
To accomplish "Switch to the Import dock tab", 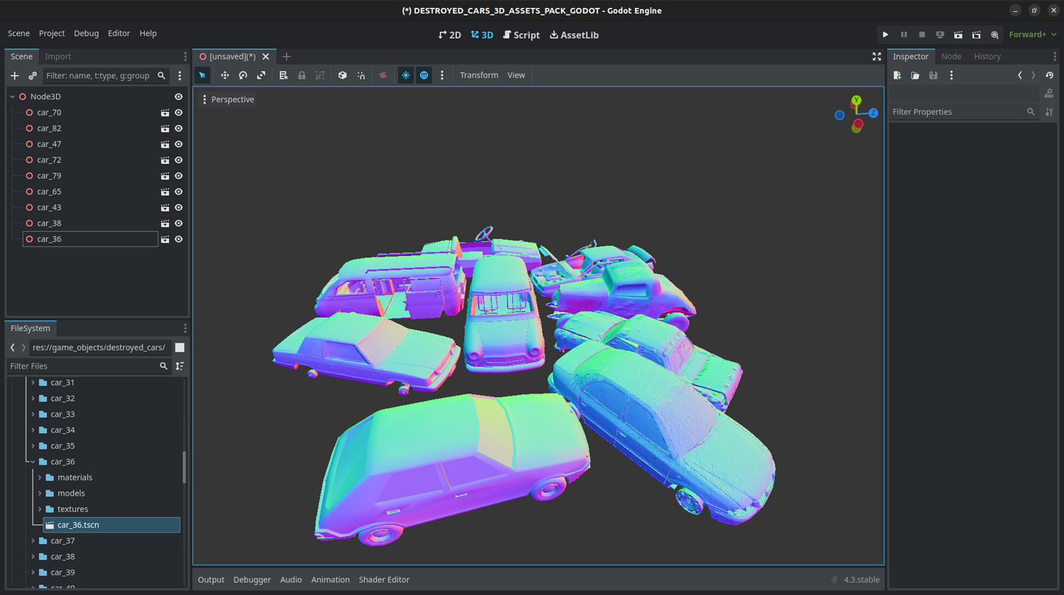I will coord(58,57).
